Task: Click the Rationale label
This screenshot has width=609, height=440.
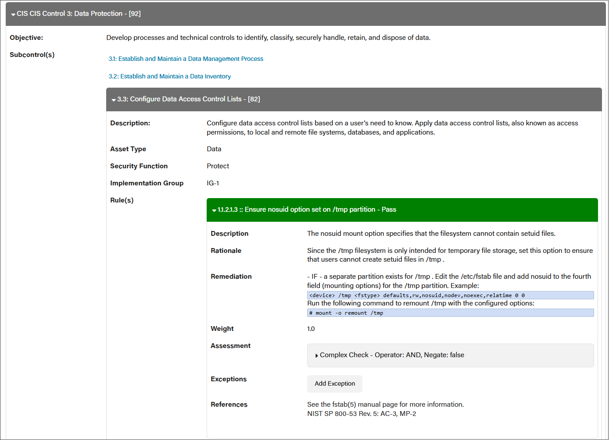Action: (x=226, y=251)
